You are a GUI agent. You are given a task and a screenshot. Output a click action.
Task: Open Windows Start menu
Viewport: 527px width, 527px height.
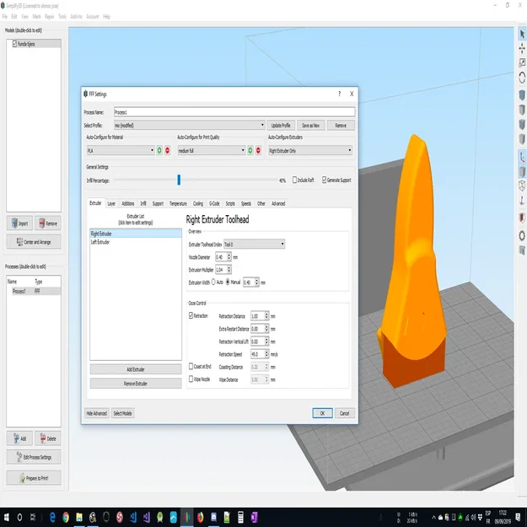tap(6, 517)
